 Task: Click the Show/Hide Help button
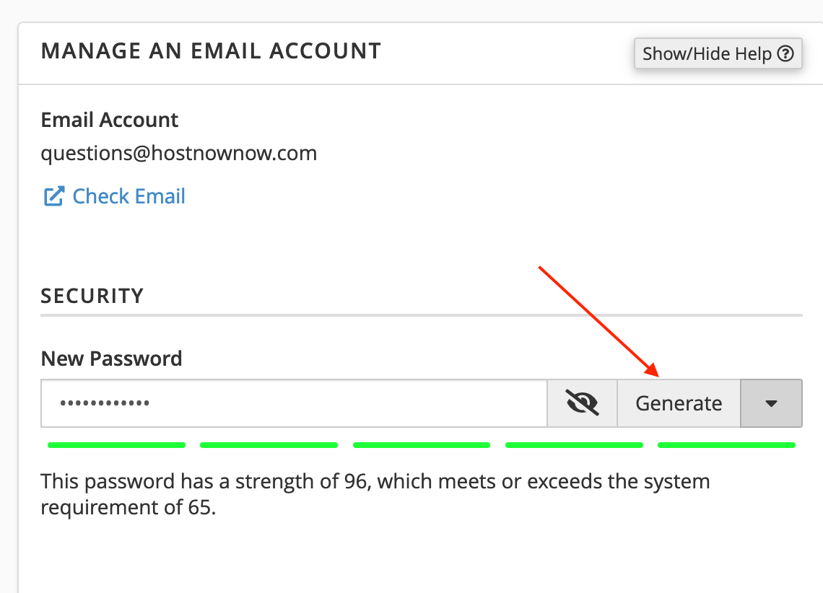tap(718, 53)
